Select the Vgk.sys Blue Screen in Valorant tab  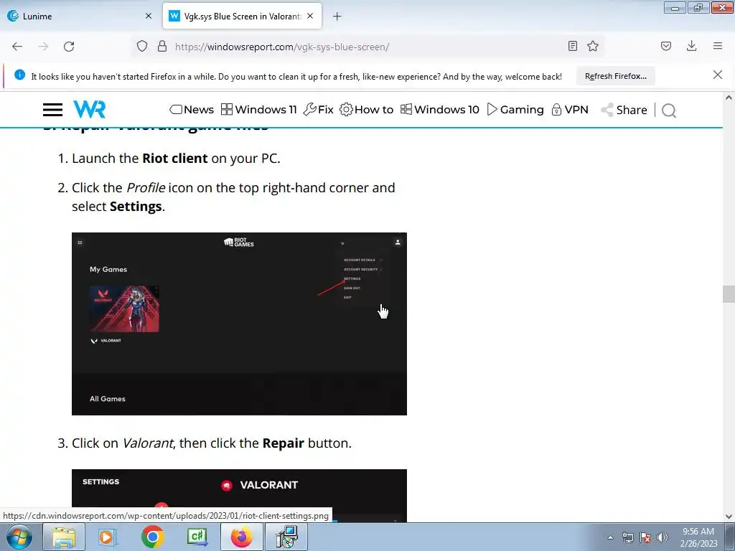(242, 16)
